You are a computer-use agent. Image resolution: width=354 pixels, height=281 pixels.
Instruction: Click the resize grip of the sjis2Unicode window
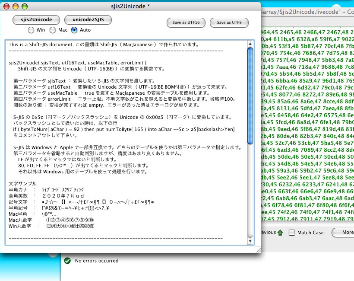pos(257,250)
